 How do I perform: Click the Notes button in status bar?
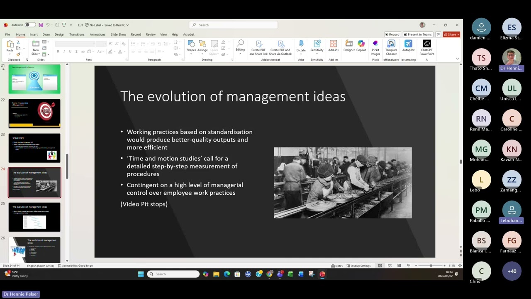[x=337, y=266]
